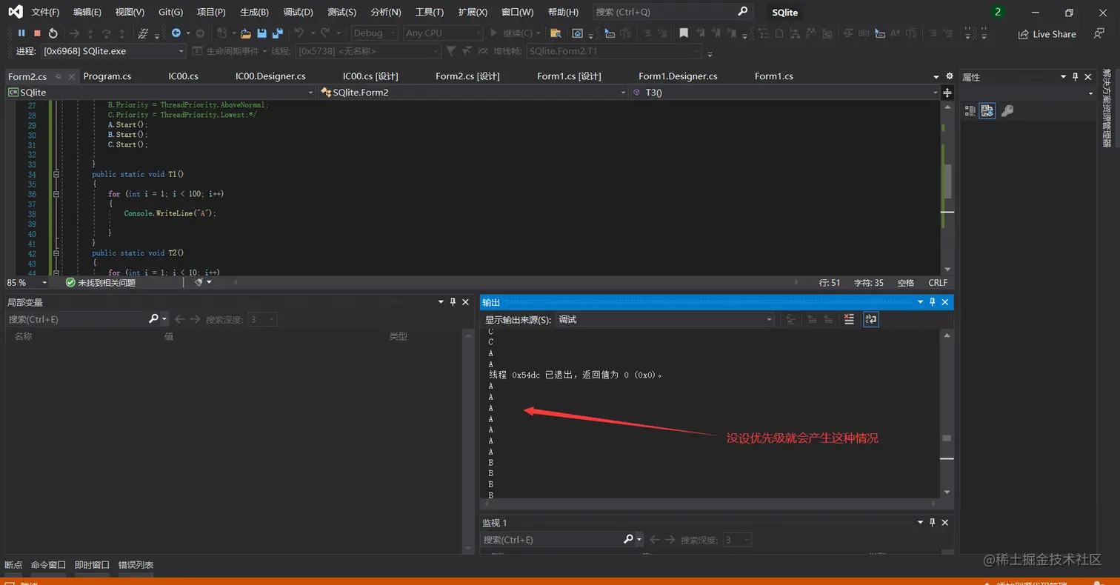Collapse the T2() method at line 42
The height and width of the screenshot is (585, 1120).
click(56, 253)
